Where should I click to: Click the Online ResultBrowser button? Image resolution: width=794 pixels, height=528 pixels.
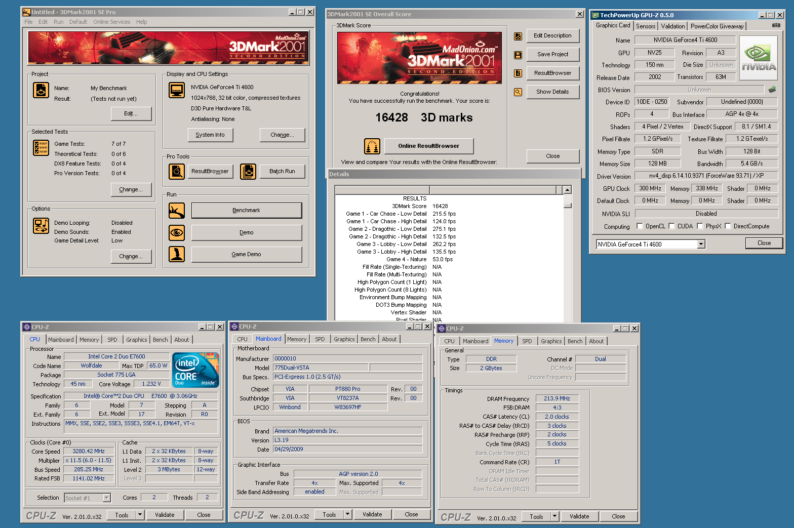click(429, 146)
